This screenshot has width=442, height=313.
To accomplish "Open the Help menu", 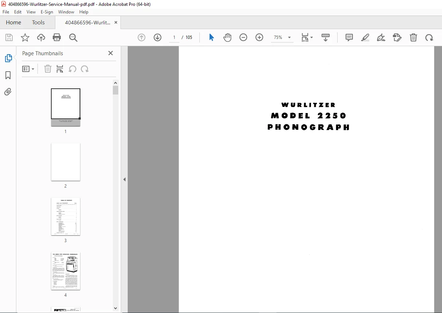I will 84,12.
